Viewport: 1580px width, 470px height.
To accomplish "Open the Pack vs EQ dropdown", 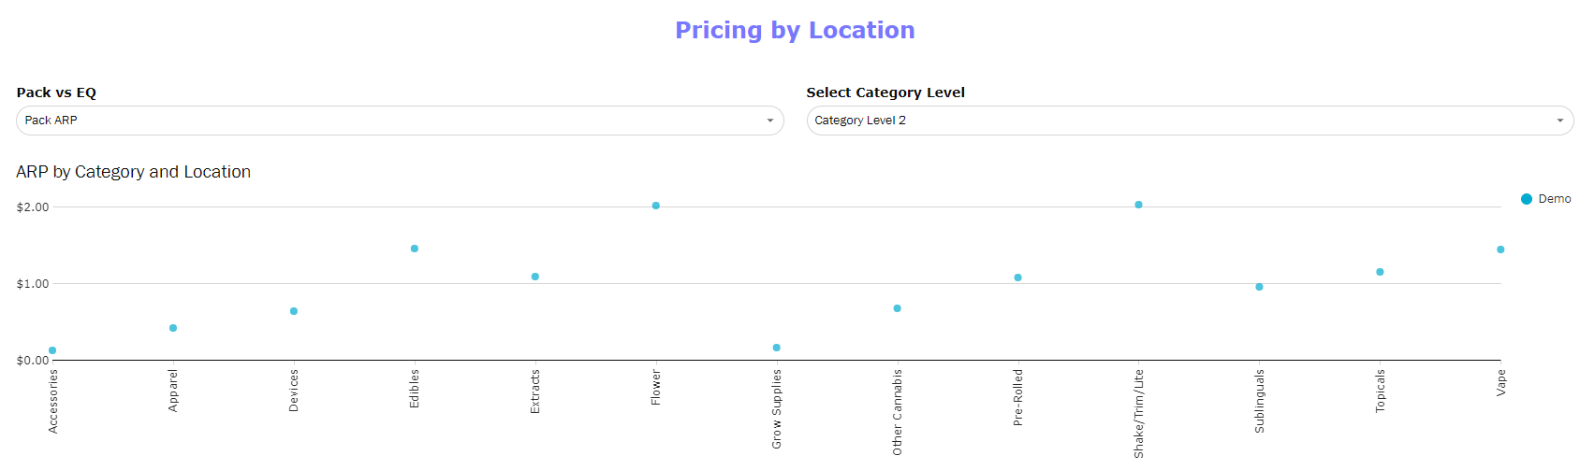I will pyautogui.click(x=399, y=121).
